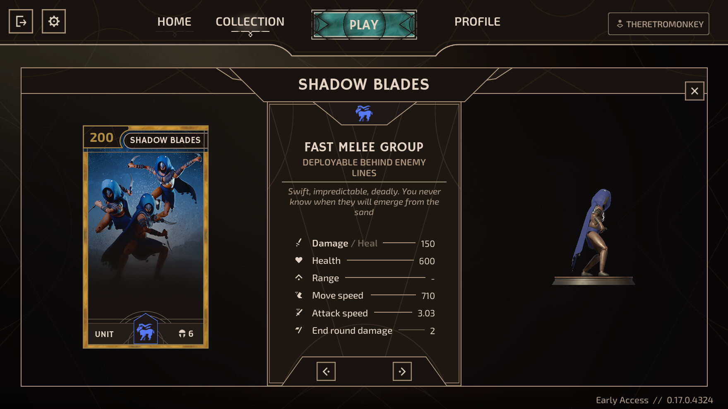
Task: Go to next unit with right arrow
Action: coord(402,371)
